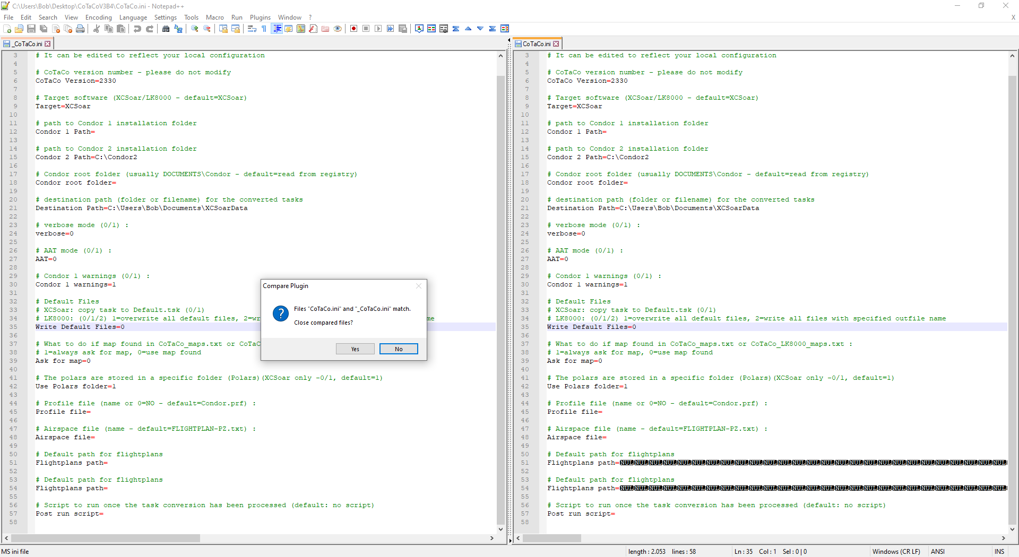Create a new document from toolbar
1019x557 pixels.
(7, 29)
